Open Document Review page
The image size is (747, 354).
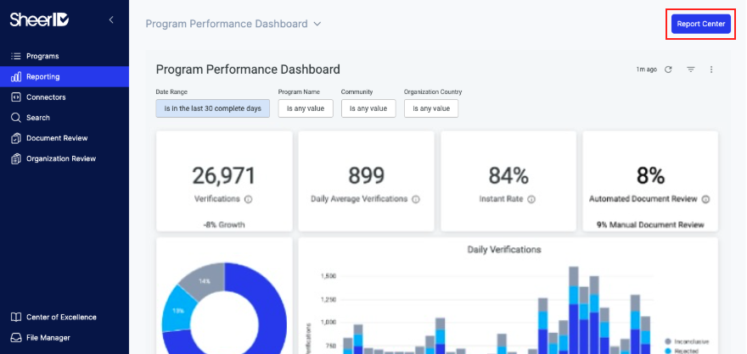(x=65, y=138)
